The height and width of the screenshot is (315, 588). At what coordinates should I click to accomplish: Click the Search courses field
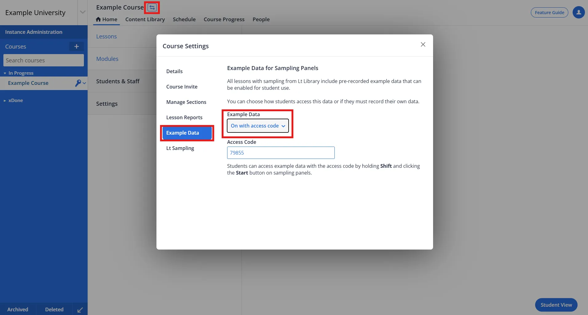click(x=43, y=60)
